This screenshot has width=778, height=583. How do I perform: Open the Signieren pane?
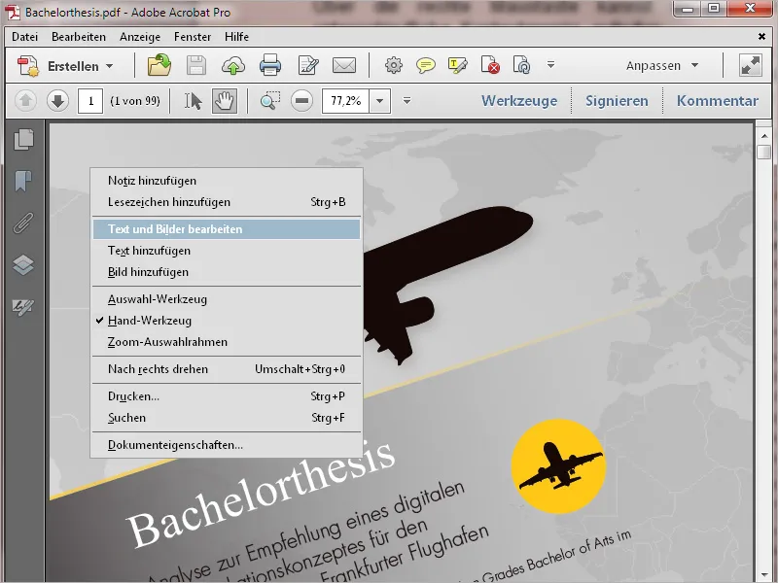pyautogui.click(x=617, y=101)
